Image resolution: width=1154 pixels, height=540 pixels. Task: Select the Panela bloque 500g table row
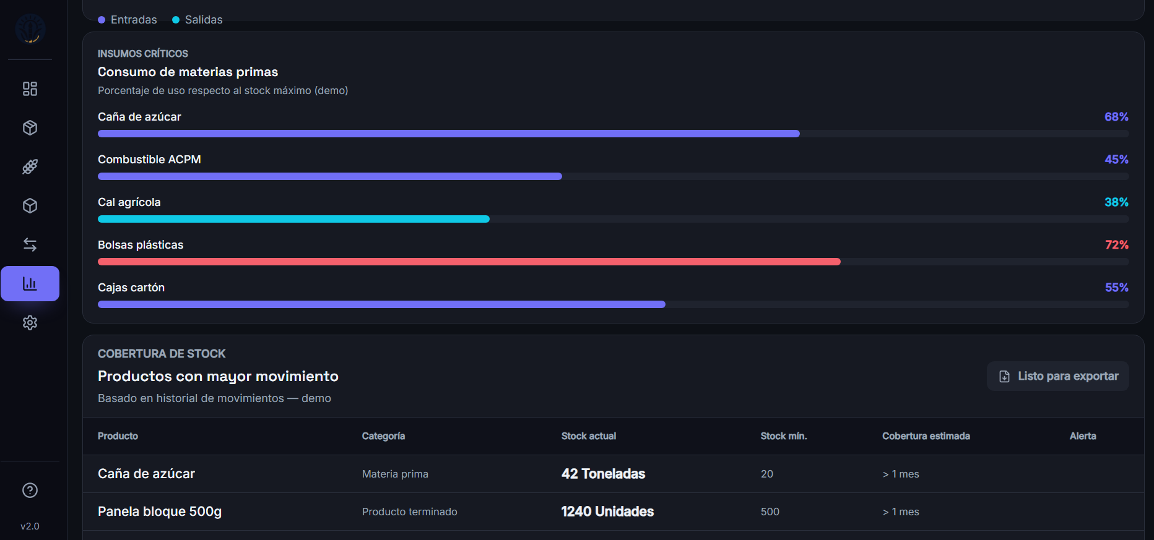point(613,512)
